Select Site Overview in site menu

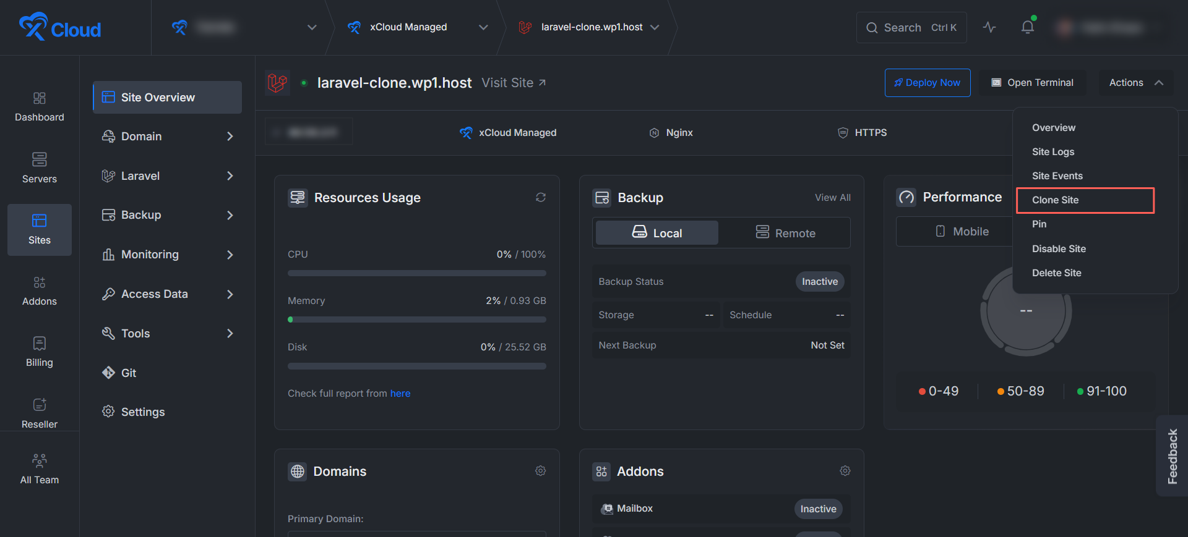pyautogui.click(x=167, y=97)
